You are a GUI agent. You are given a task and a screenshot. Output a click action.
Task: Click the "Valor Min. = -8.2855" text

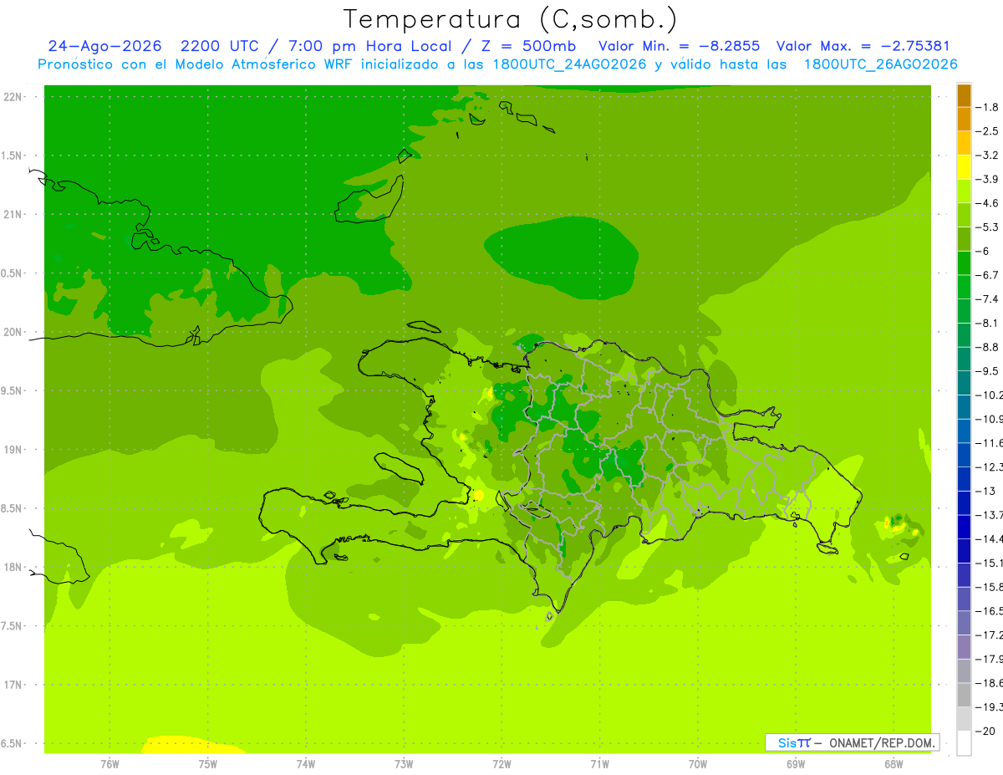point(680,46)
